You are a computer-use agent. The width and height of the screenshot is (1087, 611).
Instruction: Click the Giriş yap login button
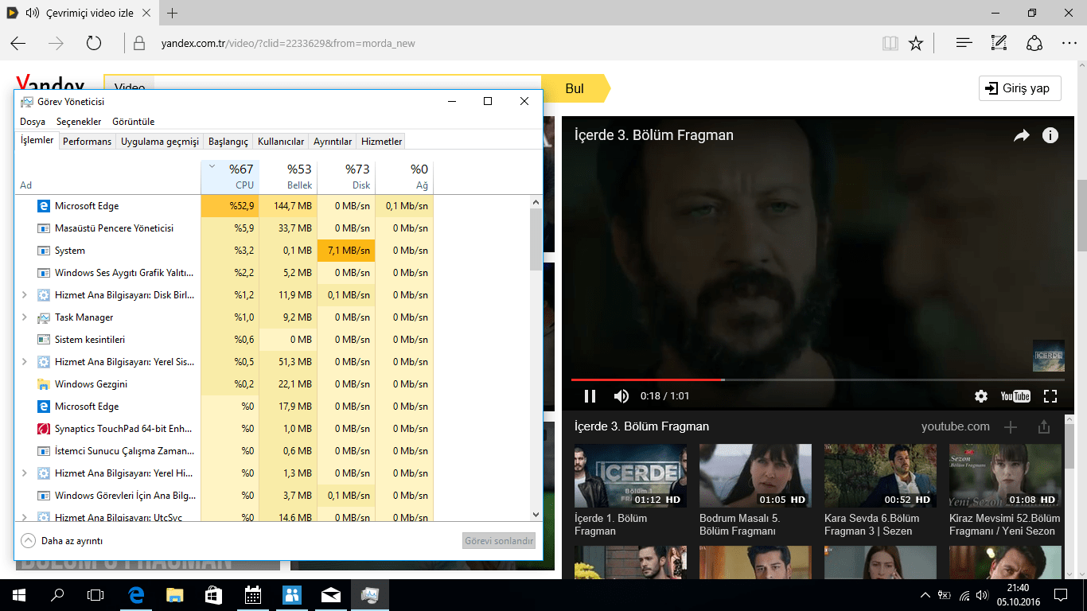point(1020,88)
